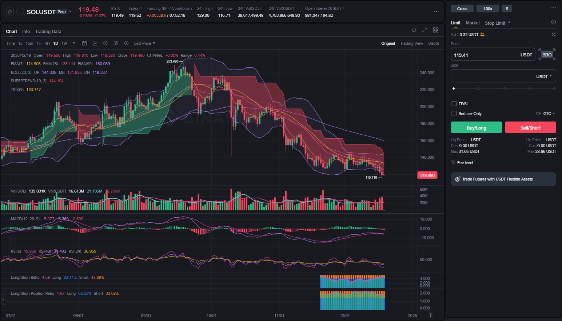The height and width of the screenshot is (321, 562).
Task: Select the 15m time interval
Action: pos(29,43)
